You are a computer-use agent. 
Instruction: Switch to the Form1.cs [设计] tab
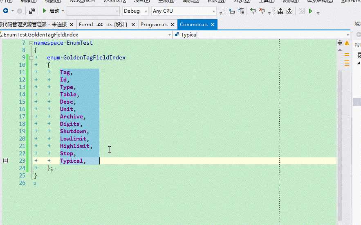point(103,25)
